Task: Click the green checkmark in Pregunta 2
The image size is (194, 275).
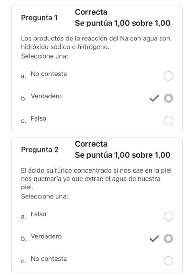Action: click(154, 239)
